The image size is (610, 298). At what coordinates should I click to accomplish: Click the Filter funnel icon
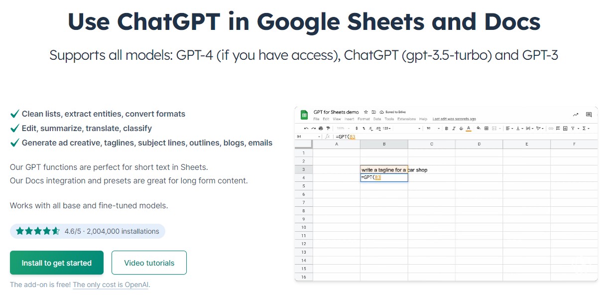[x=573, y=129]
